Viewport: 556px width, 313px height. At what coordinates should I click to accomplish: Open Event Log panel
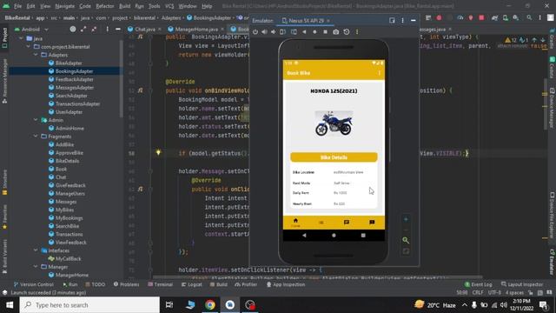(478, 284)
